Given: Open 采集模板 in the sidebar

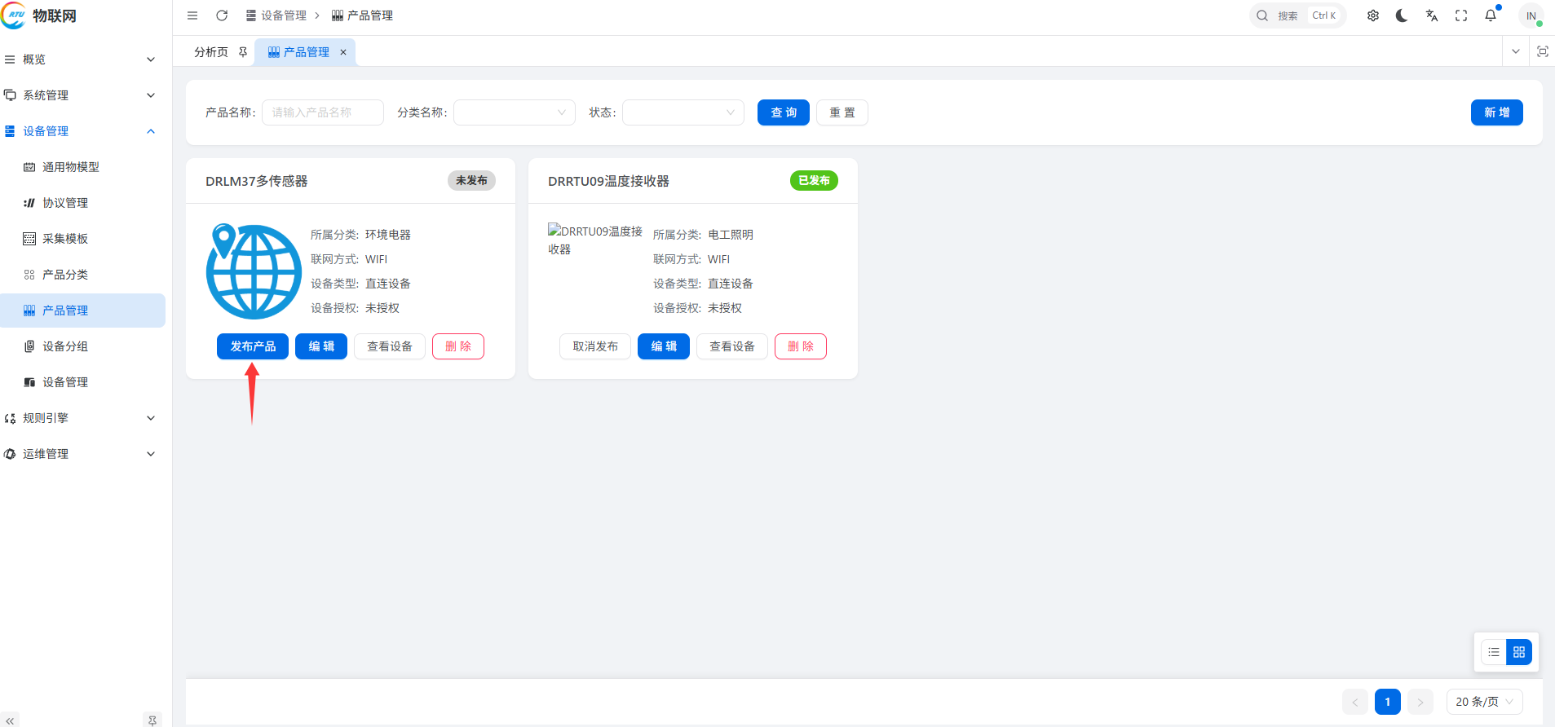Looking at the screenshot, I should 82,239.
